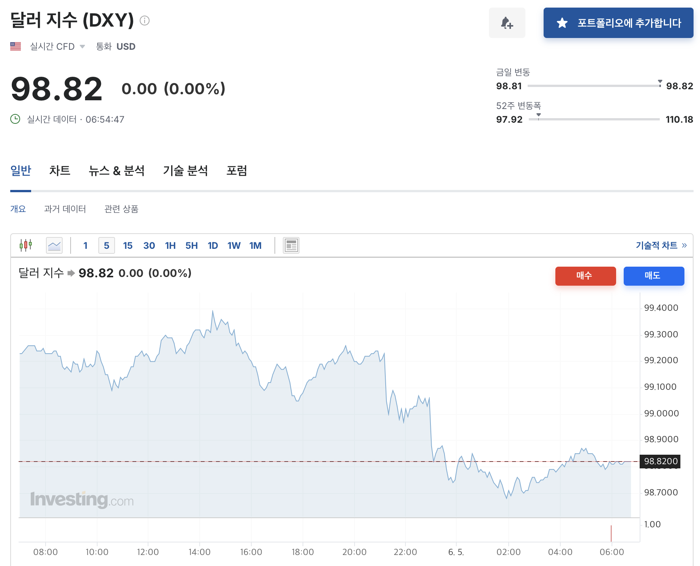Click the 6. 5. date label on time axis
Viewport: 700px width, 566px height.
click(456, 552)
